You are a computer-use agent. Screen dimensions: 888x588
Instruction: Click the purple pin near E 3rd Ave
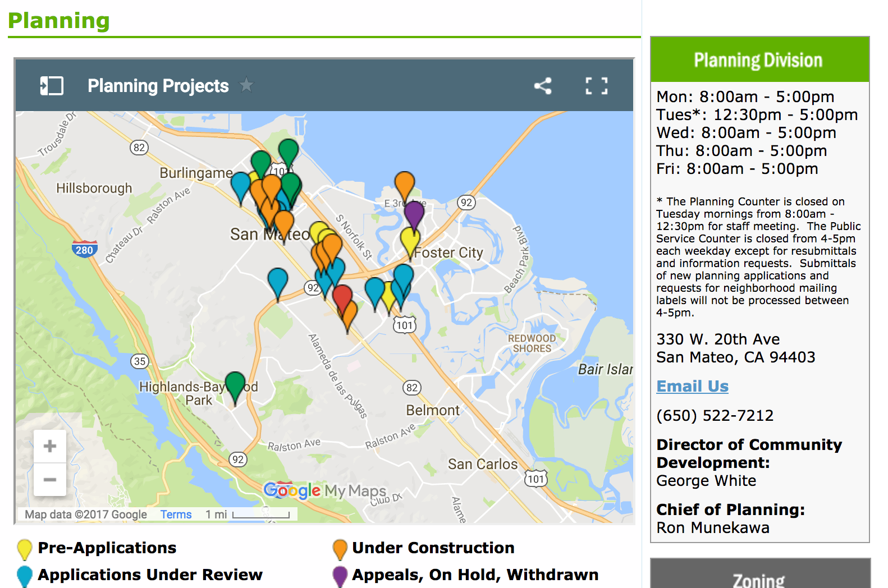pos(414,215)
